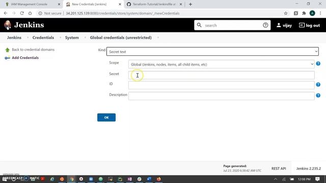Reload the page with the browser refresh icon
The height and width of the screenshot is (183, 326).
[22, 13]
